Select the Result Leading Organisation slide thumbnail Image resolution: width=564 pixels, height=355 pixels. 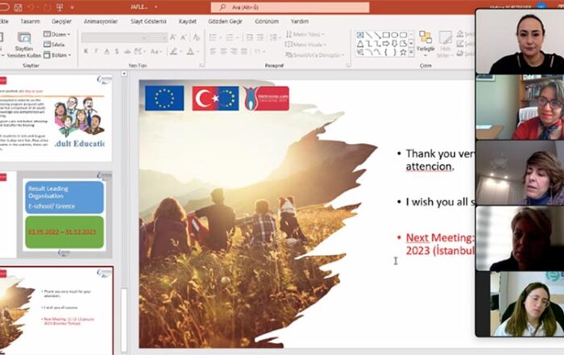(x=64, y=214)
